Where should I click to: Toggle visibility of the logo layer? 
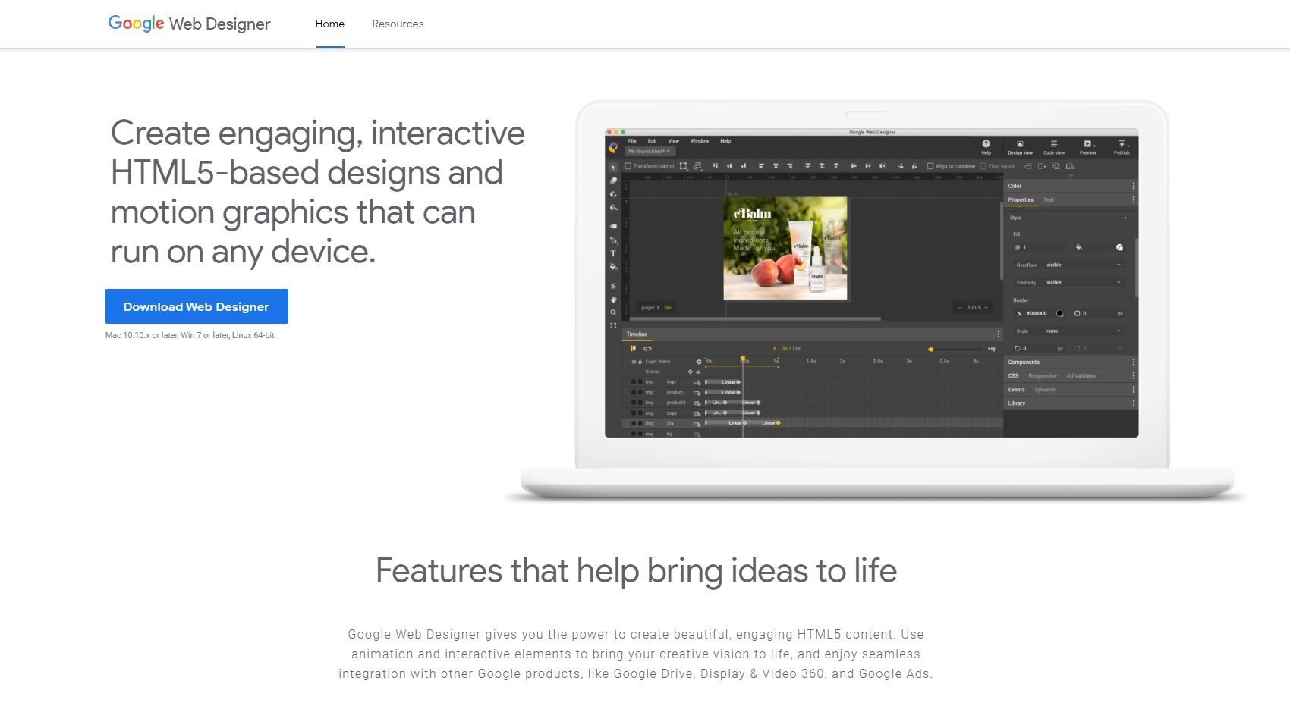pos(634,381)
